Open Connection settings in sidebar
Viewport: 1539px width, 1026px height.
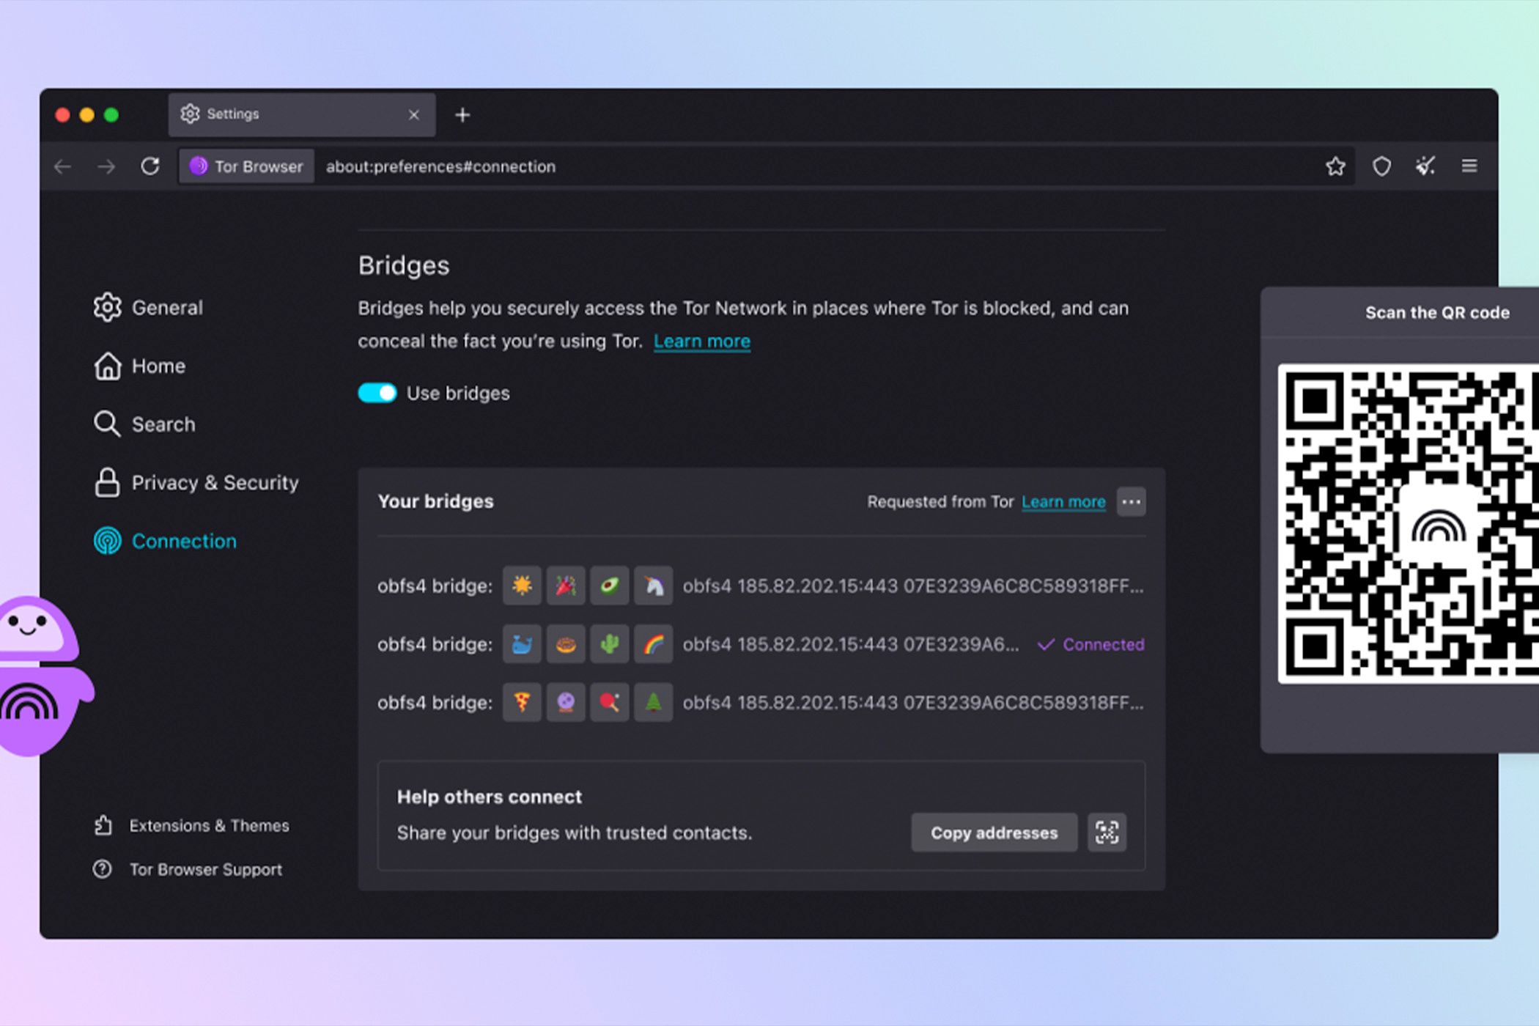(x=183, y=541)
